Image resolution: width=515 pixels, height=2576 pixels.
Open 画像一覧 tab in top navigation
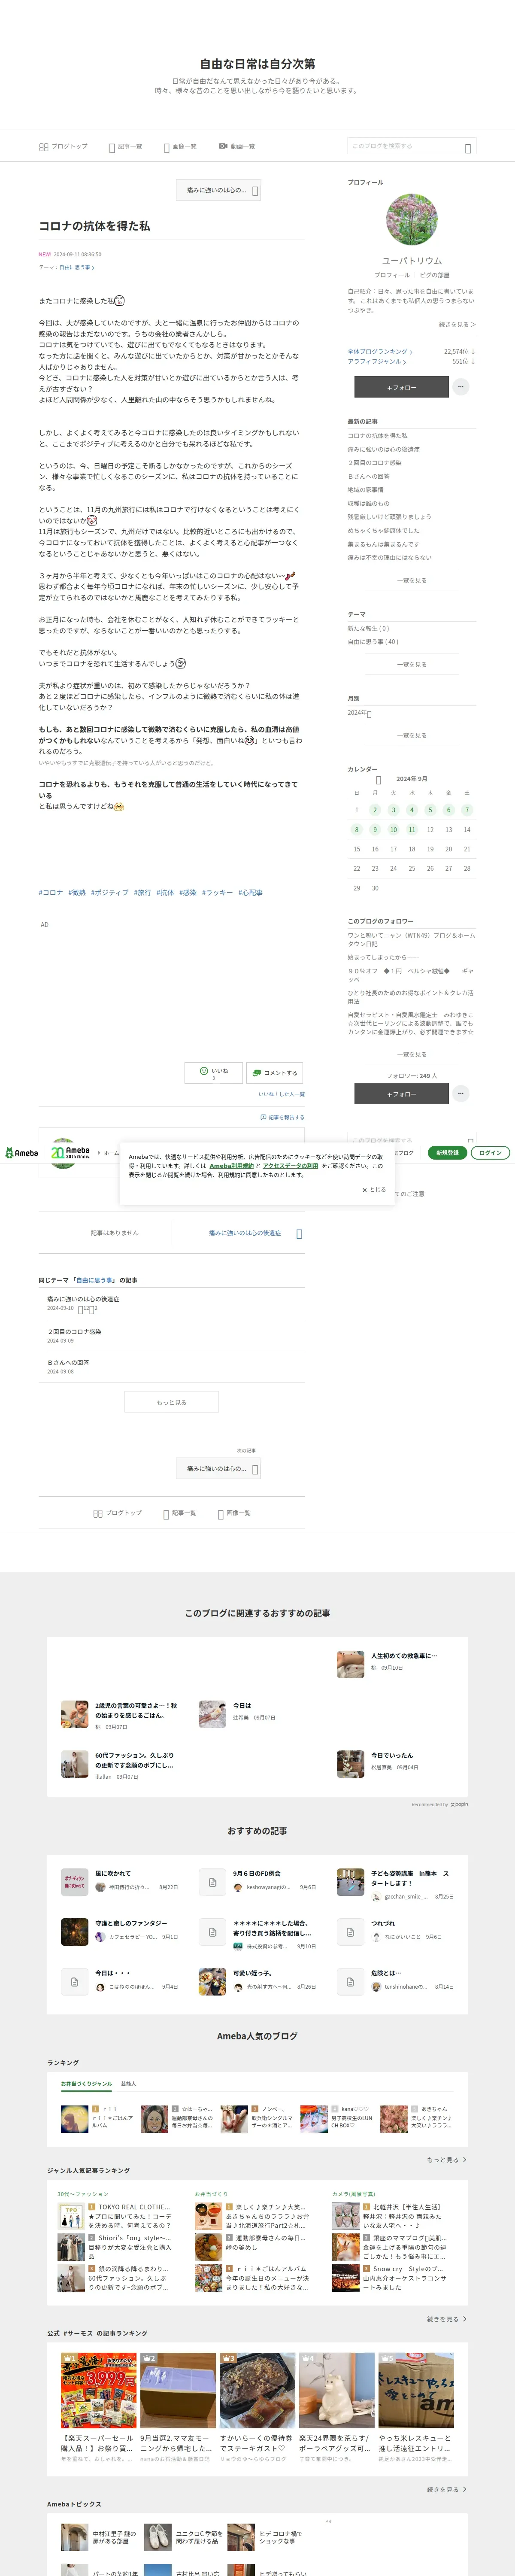[180, 146]
